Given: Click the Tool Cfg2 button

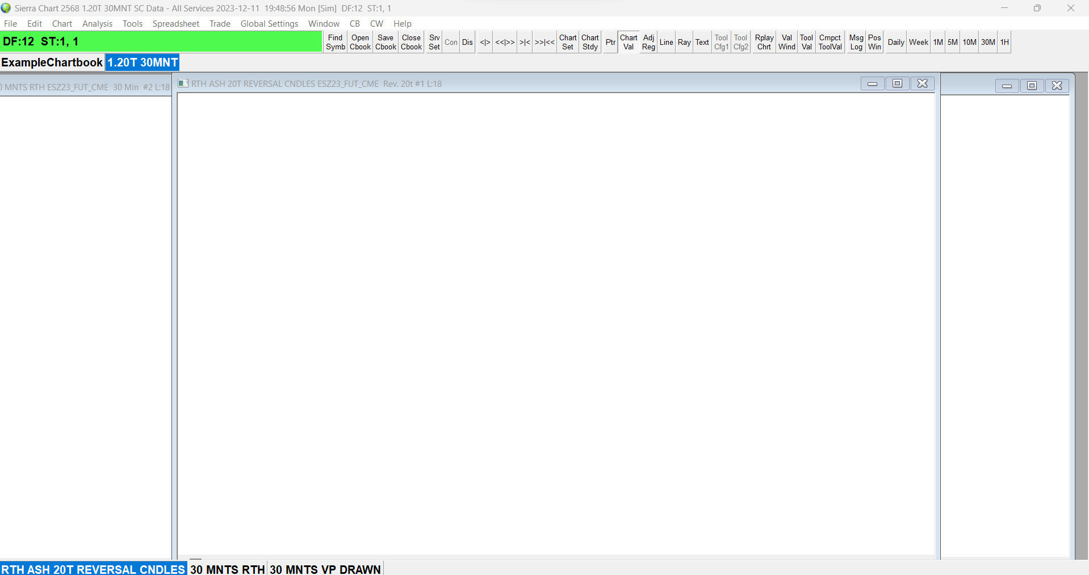Looking at the screenshot, I should [740, 42].
